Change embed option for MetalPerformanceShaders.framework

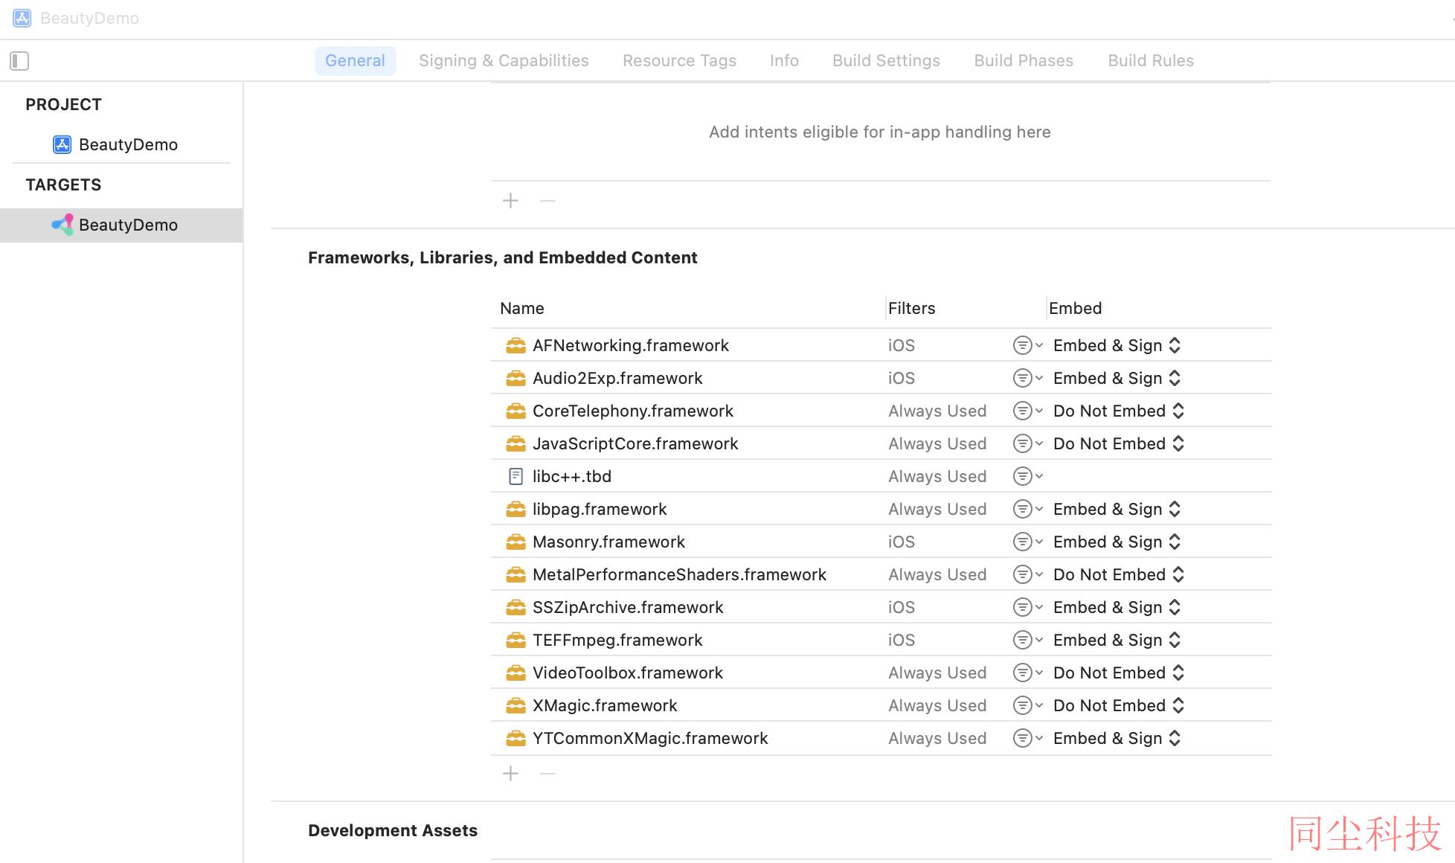tap(1119, 574)
